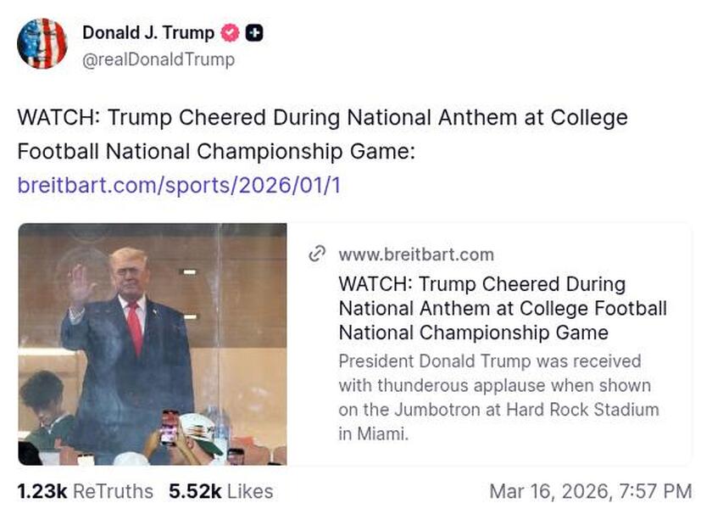Click the www.breitbart.com domain label
Image resolution: width=712 pixels, height=520 pixels.
pos(415,254)
